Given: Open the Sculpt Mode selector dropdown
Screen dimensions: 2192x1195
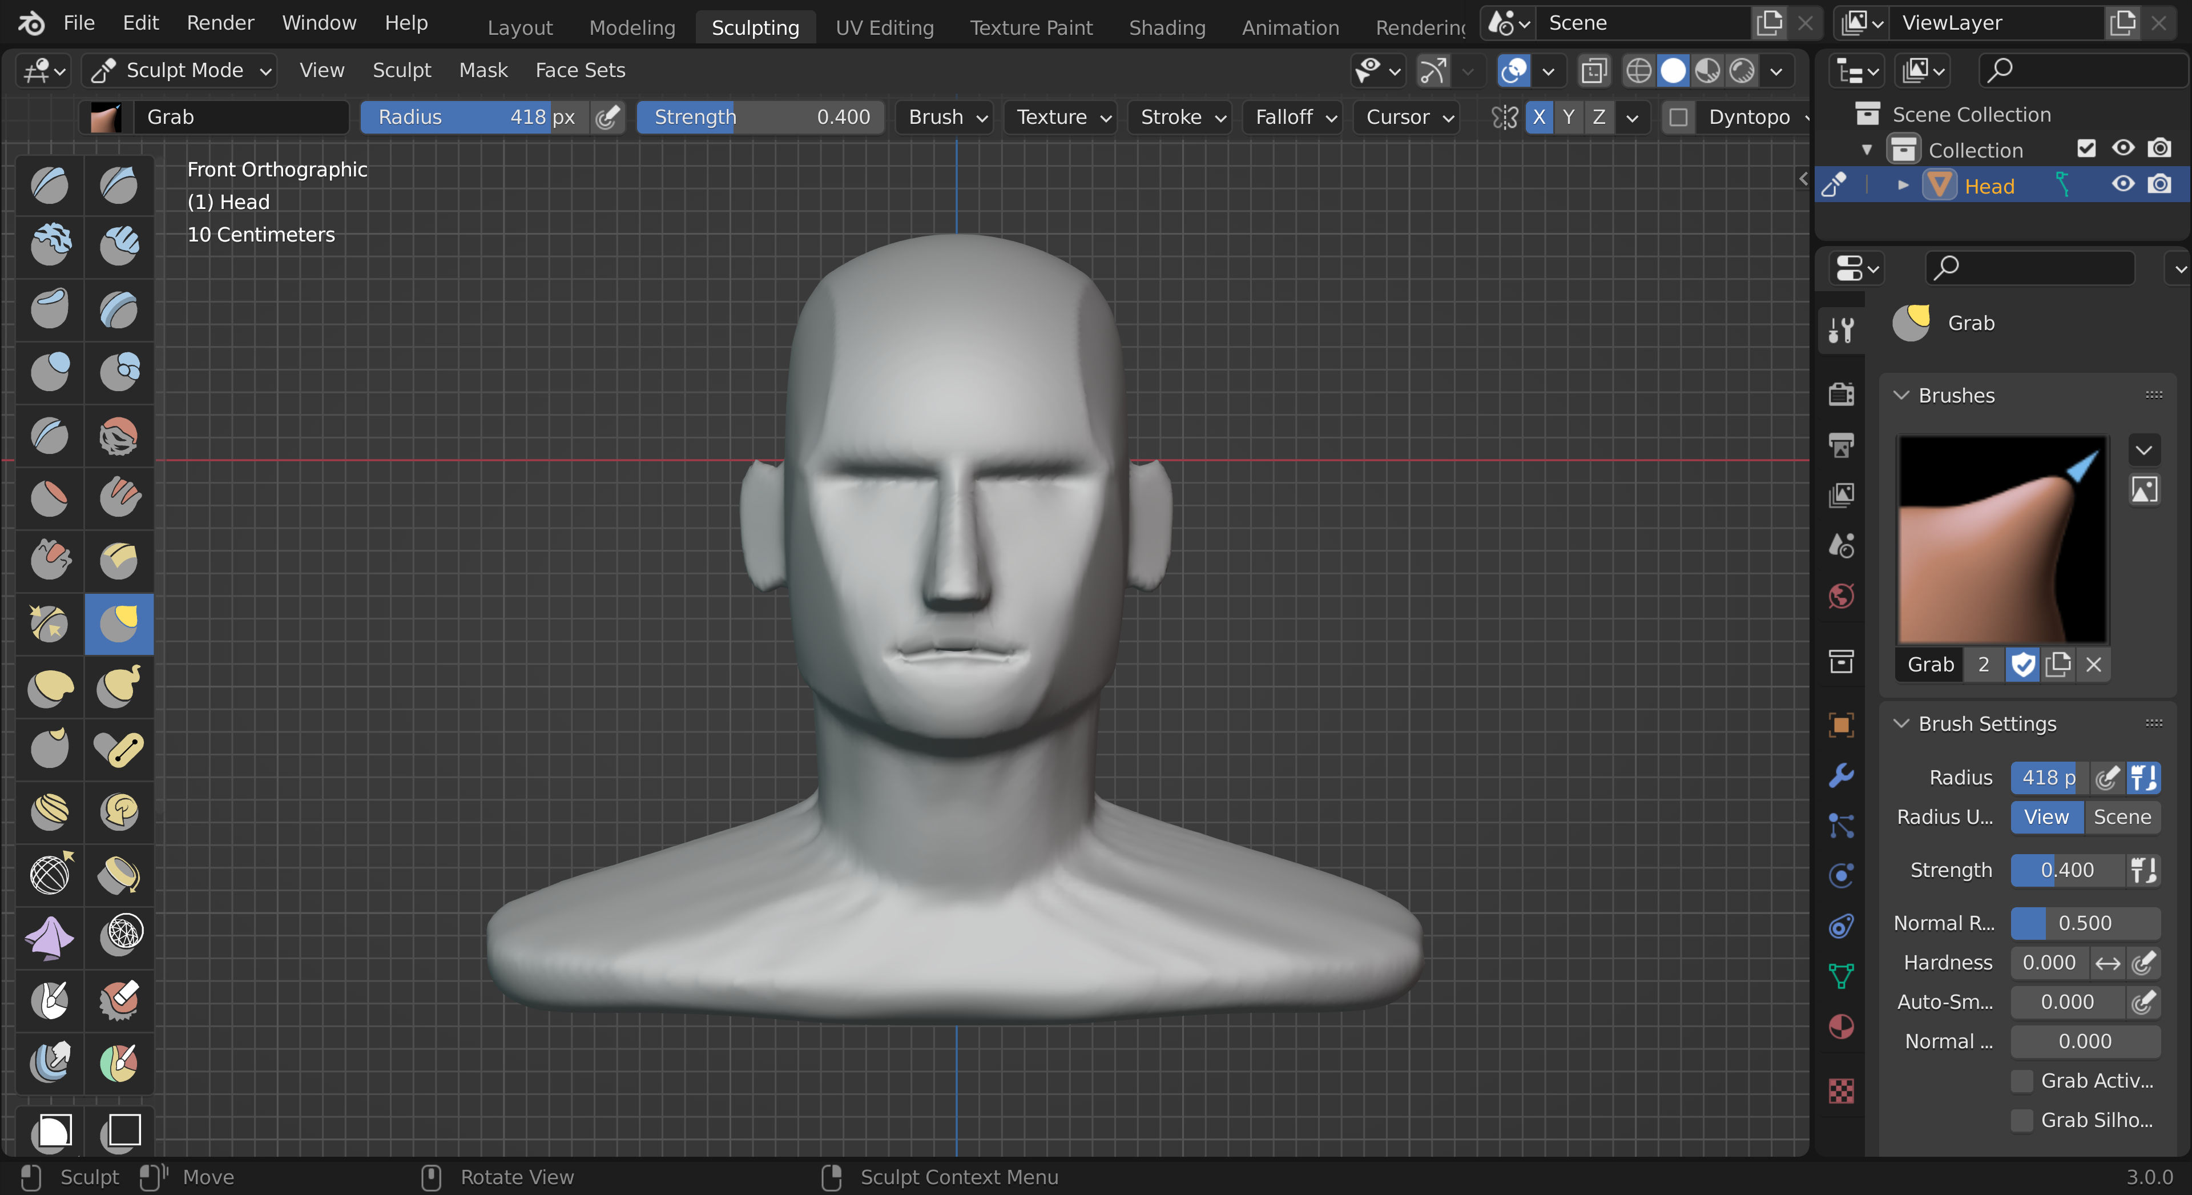Looking at the screenshot, I should click(182, 71).
